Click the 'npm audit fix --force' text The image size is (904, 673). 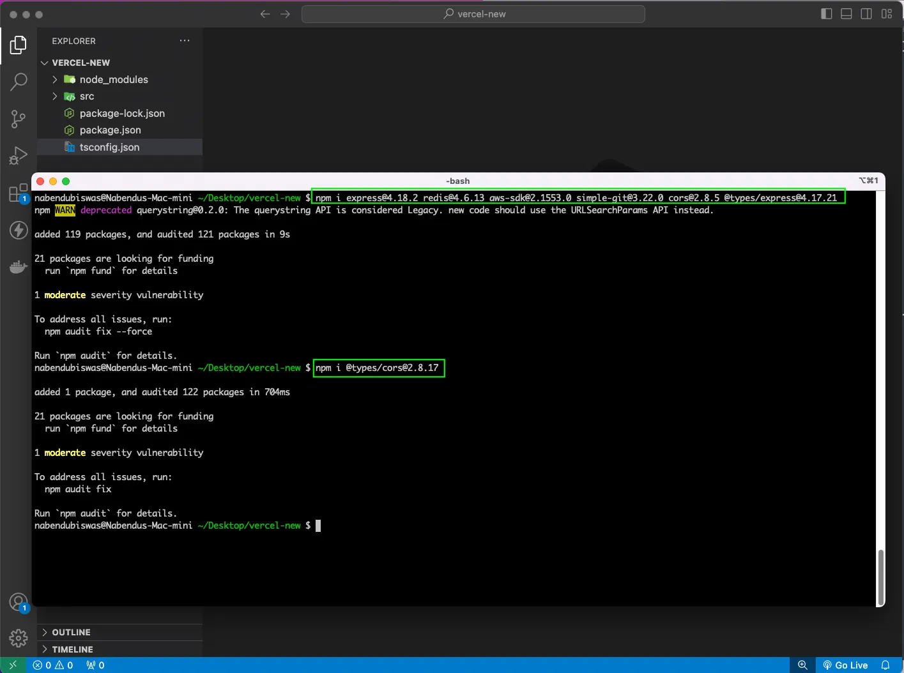[x=98, y=331]
